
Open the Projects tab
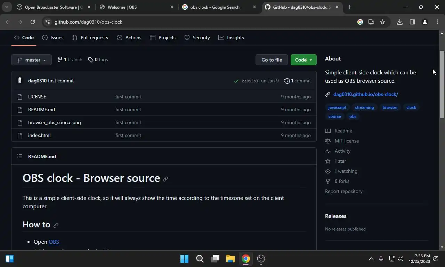(x=163, y=38)
